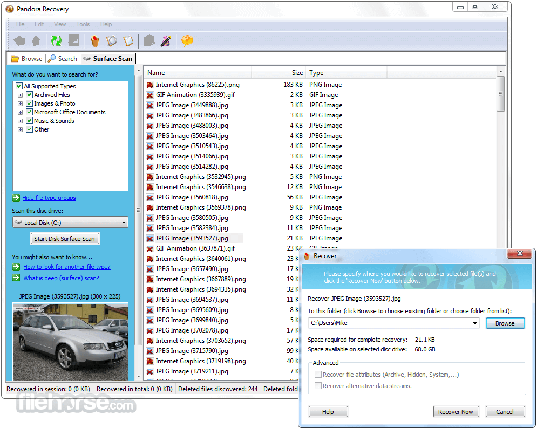
Task: Expand the Archived Files tree node
Action: click(x=20, y=95)
